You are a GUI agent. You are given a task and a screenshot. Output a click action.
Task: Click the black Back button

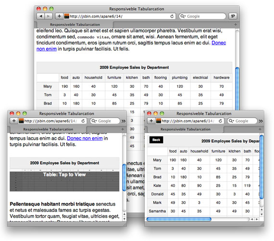[x=156, y=140]
